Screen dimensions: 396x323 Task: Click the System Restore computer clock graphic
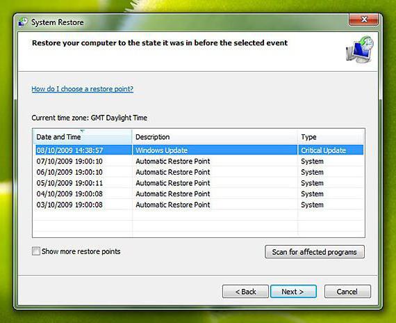tap(360, 49)
